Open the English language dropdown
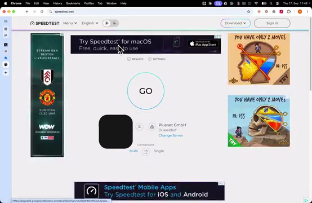Screen dimensions: 312x203 pyautogui.click(x=90, y=23)
